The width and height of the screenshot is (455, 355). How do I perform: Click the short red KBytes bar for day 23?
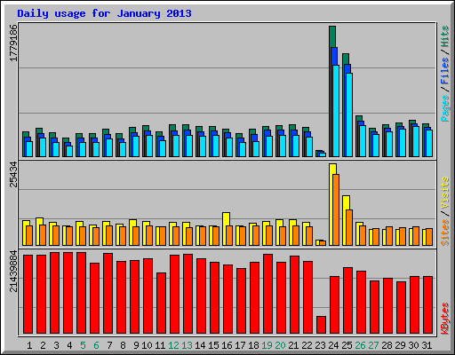point(321,325)
